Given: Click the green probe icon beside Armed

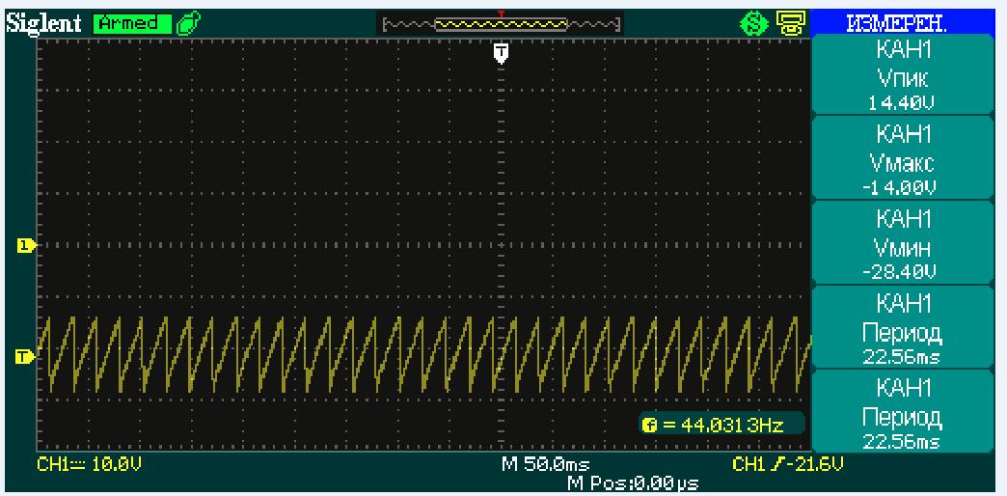Looking at the screenshot, I should pos(188,24).
